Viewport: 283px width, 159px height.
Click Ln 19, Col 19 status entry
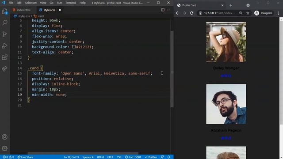[72, 157]
